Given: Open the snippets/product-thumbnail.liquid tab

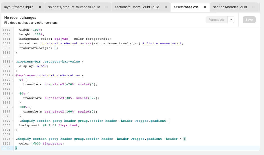Looking at the screenshot, I should point(74,7).
